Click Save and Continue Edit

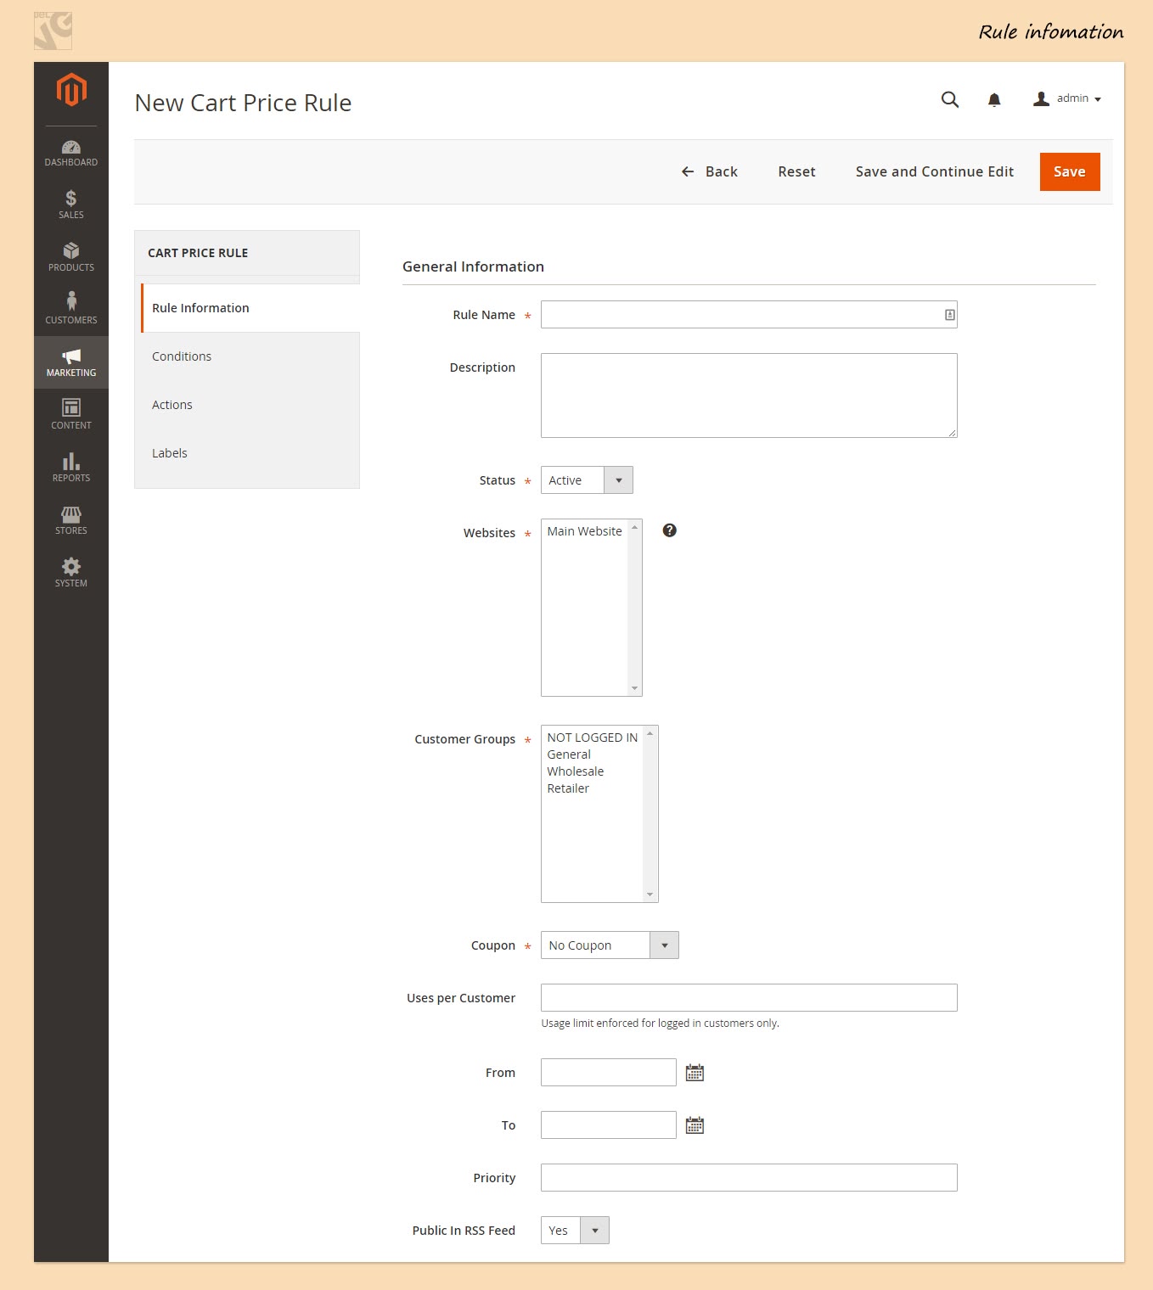pyautogui.click(x=934, y=171)
